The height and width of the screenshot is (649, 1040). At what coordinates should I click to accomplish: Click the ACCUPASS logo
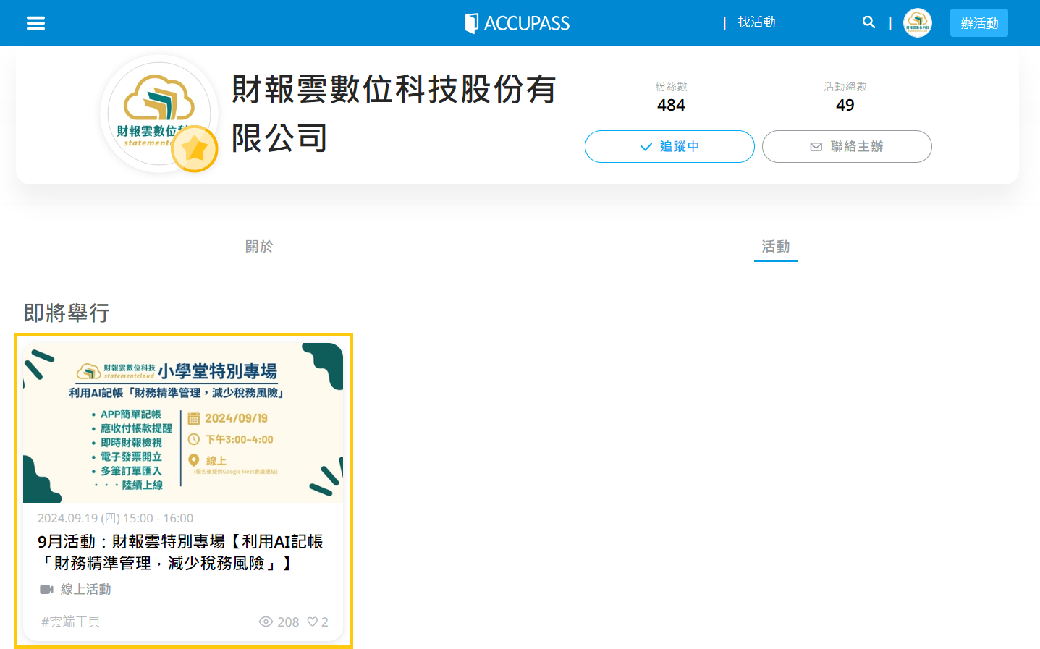517,23
